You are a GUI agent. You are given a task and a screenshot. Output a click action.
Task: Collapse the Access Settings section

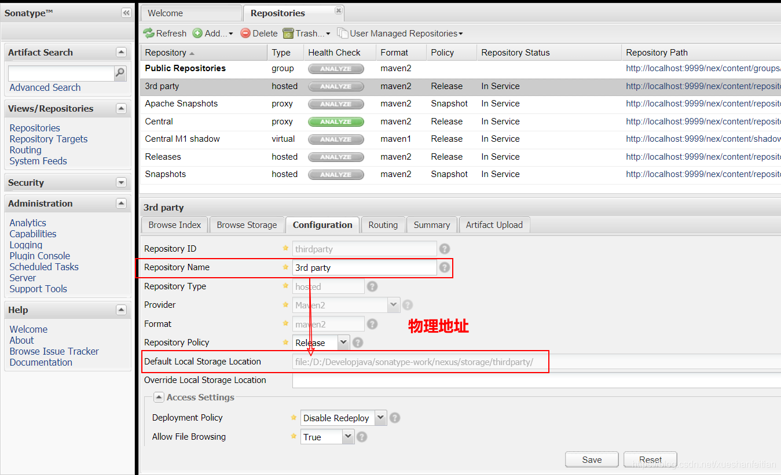coord(159,397)
